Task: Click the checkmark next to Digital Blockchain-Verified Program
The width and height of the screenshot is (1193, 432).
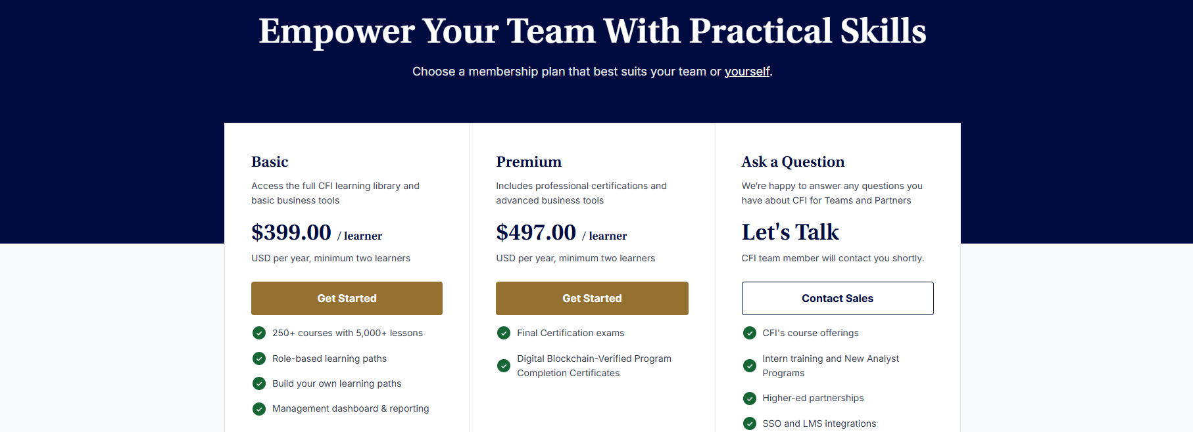Action: pyautogui.click(x=503, y=366)
